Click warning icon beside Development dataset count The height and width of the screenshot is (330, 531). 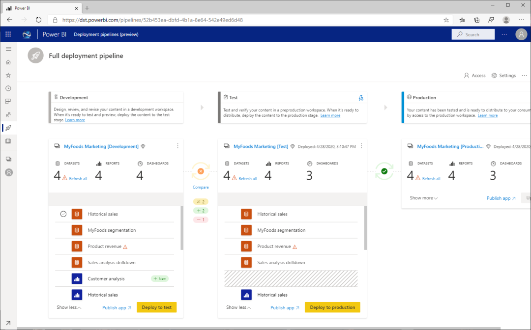coord(65,177)
